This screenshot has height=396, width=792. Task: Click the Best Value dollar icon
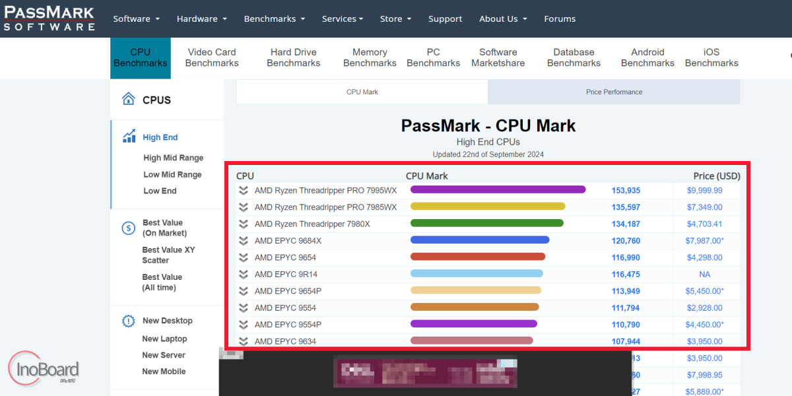point(128,228)
